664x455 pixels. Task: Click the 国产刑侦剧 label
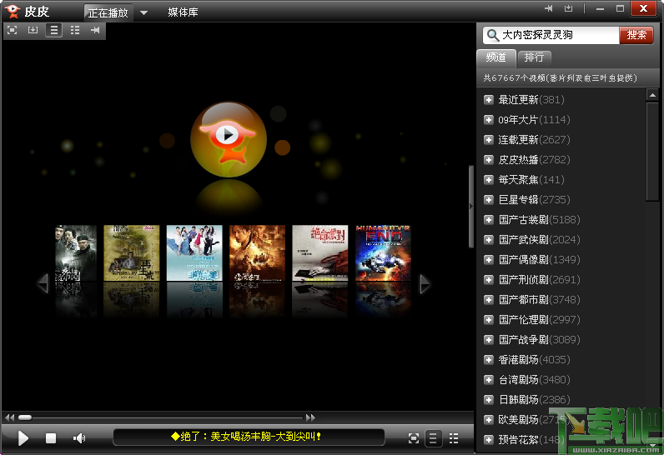[523, 279]
